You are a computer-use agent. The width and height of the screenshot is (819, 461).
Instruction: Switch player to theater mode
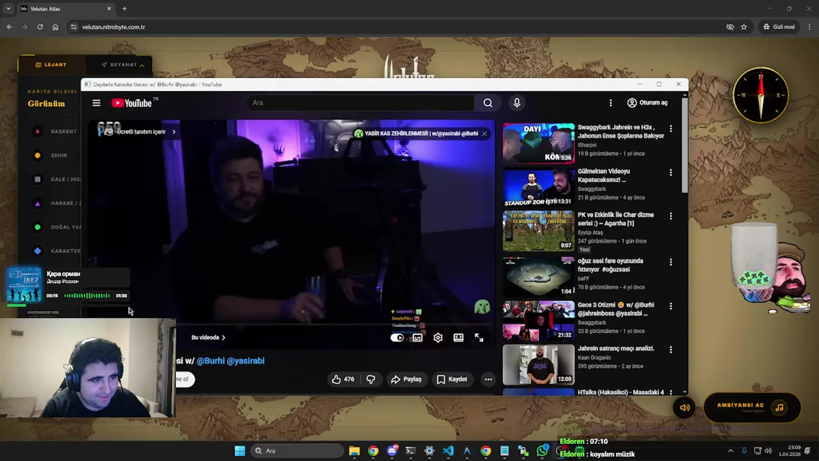tap(458, 337)
